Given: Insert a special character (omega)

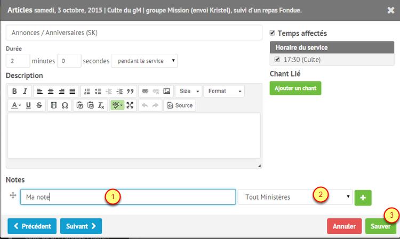Looking at the screenshot, I should point(65,105).
